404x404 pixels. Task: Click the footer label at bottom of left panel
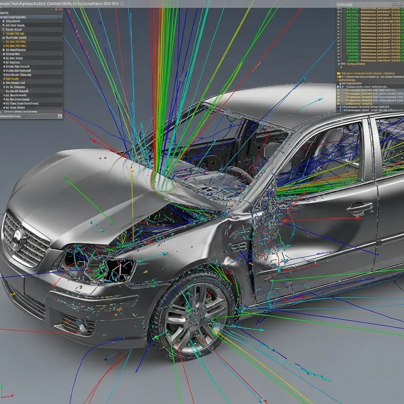pyautogui.click(x=12, y=116)
